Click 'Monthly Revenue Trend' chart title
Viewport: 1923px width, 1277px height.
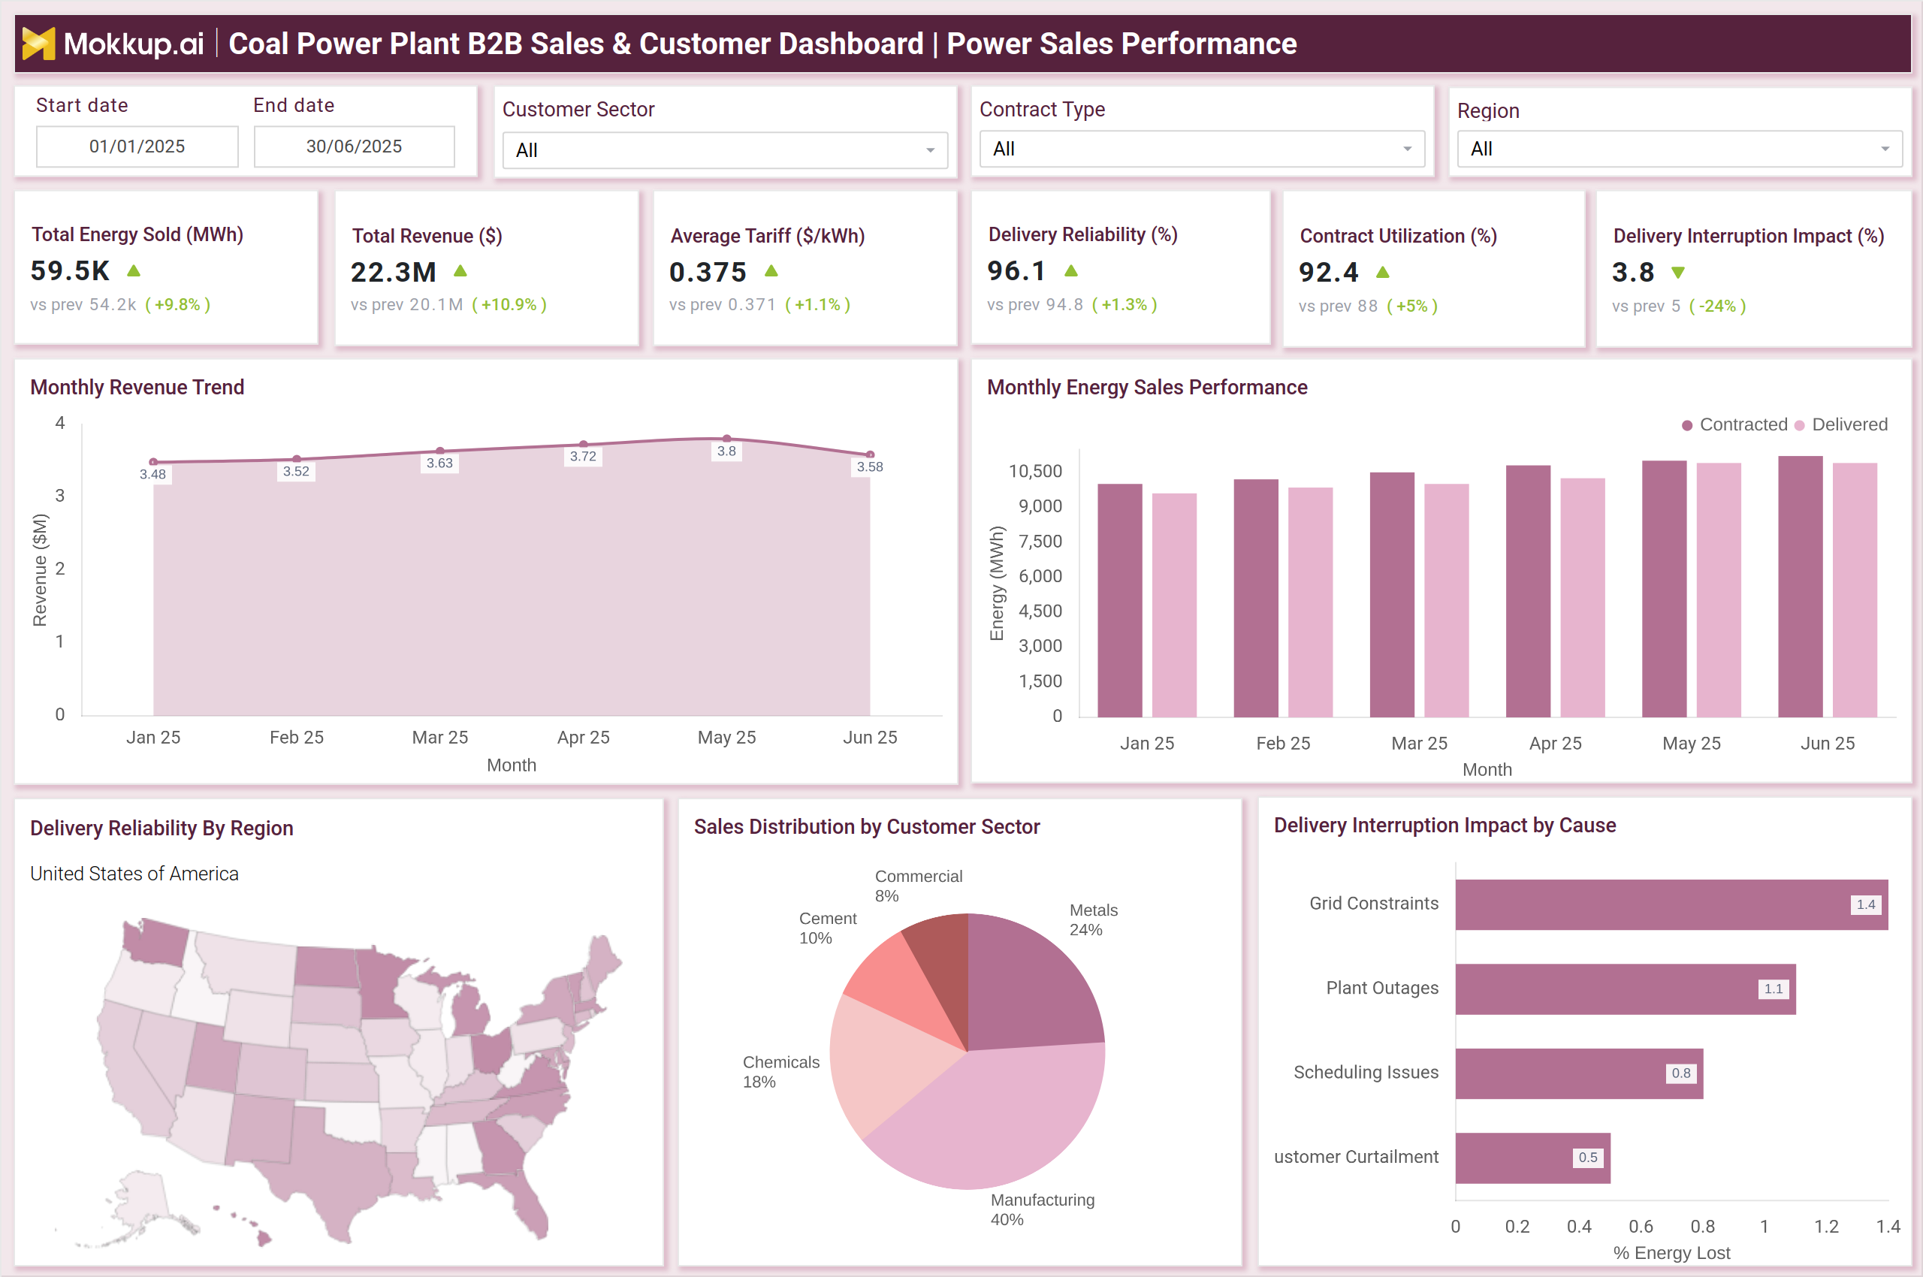137,387
